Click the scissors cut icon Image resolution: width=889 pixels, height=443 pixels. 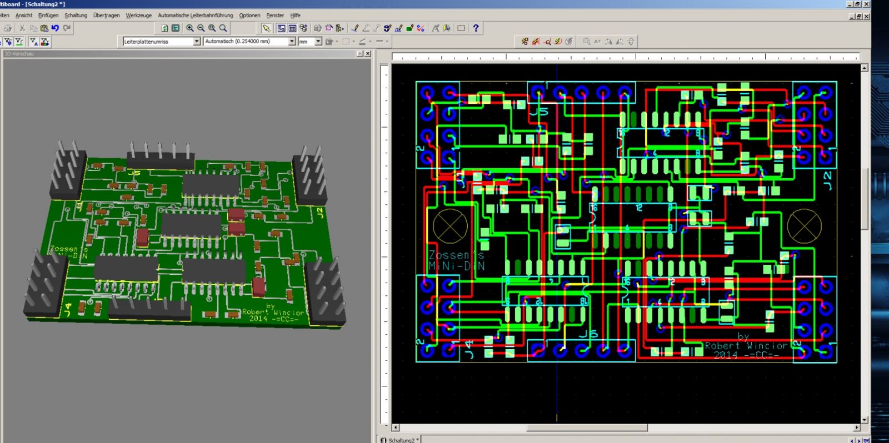click(22, 28)
